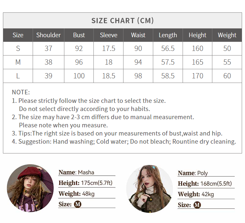Select the L size row label
The height and width of the screenshot is (223, 245).
coord(18,76)
